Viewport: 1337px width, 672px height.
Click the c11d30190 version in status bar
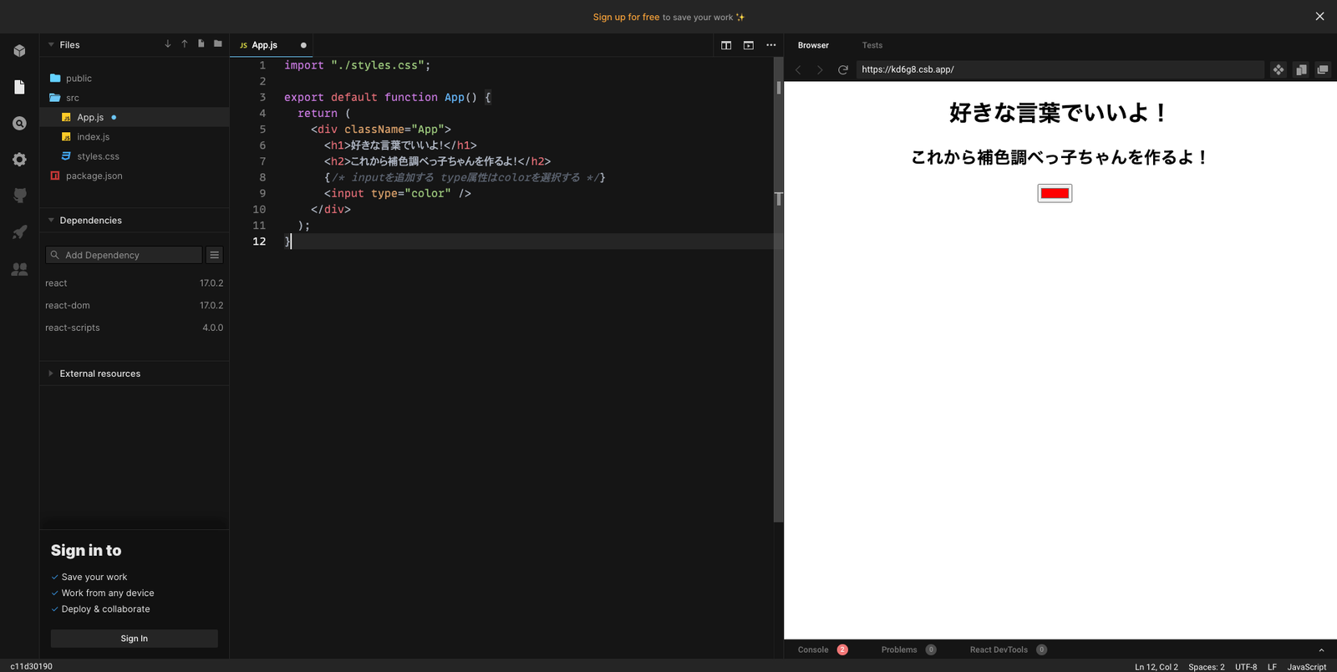(32, 666)
